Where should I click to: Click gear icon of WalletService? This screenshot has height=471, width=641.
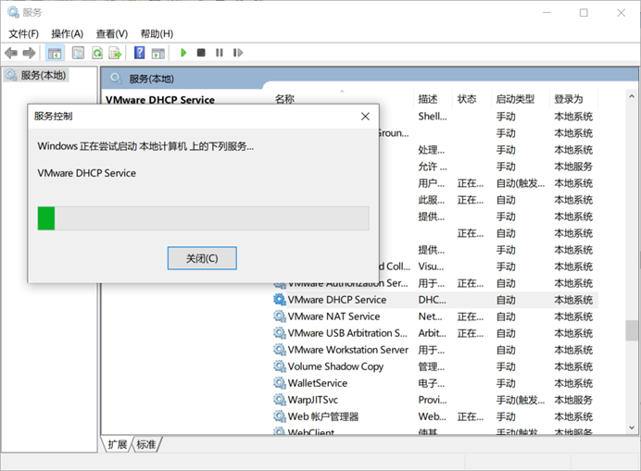click(279, 383)
